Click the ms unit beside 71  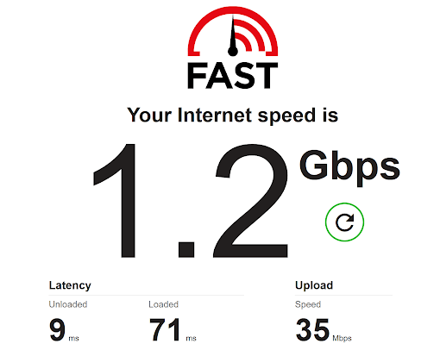[x=191, y=338]
